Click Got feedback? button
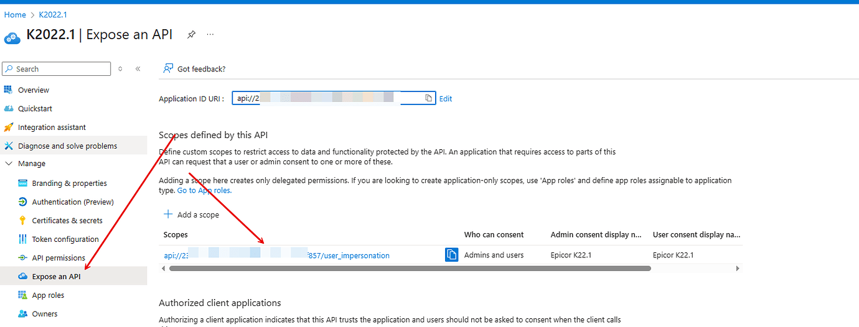The height and width of the screenshot is (327, 859). tap(194, 68)
